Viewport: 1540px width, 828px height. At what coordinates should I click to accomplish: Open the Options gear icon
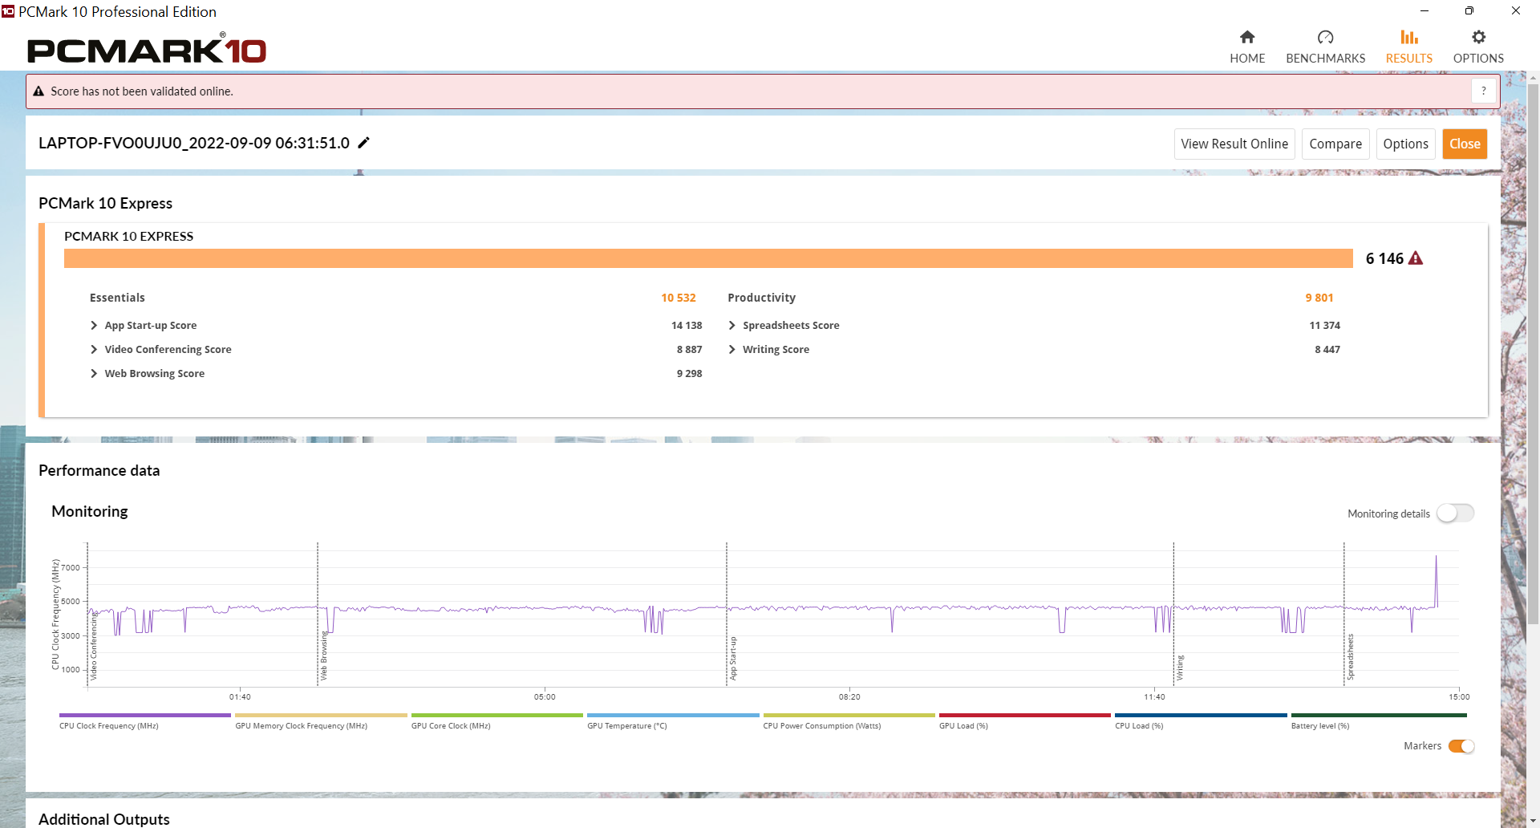[x=1478, y=37]
